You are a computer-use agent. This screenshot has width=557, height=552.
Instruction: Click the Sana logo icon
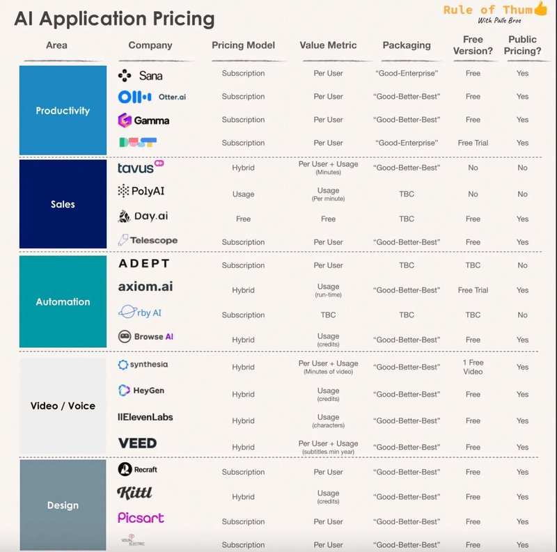point(125,75)
